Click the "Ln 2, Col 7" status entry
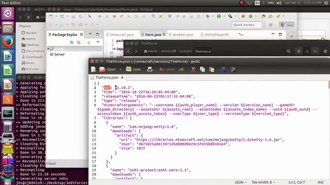This screenshot has height=185, width=330. pos(296,182)
